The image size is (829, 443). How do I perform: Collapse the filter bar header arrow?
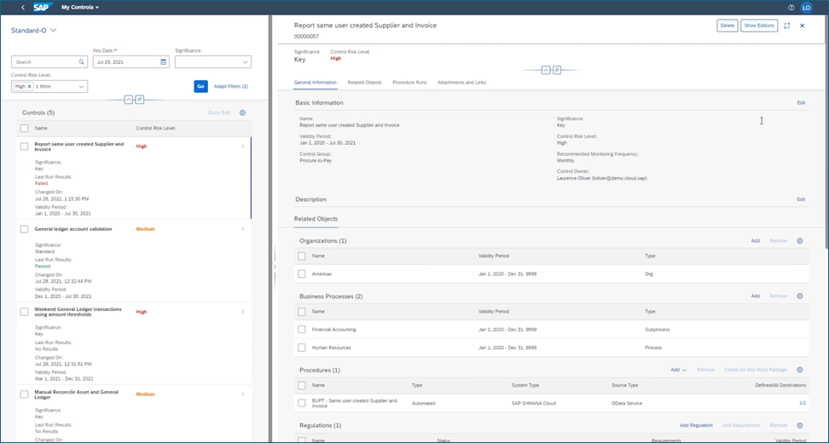[129, 100]
